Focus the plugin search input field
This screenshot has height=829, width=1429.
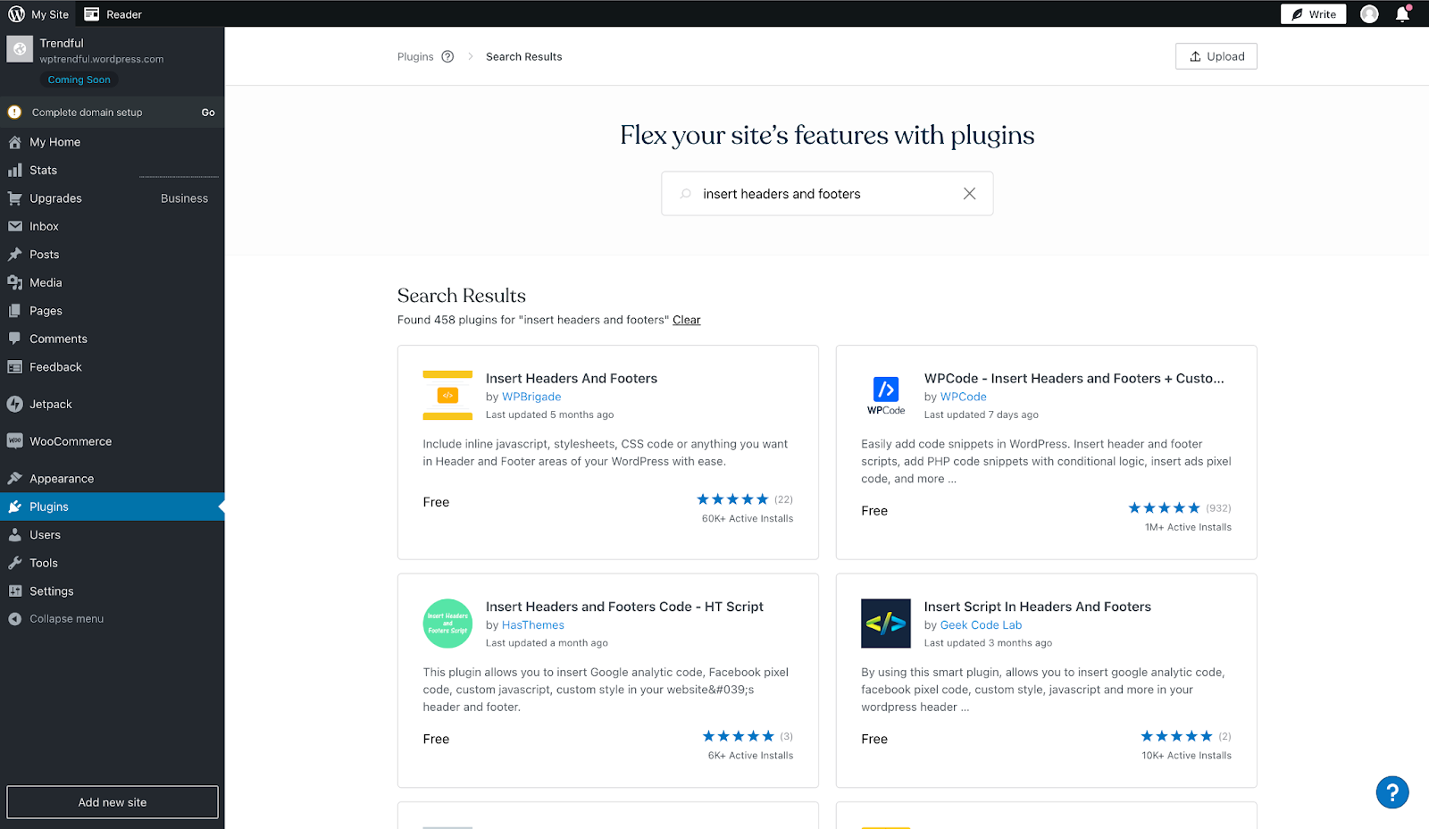[x=827, y=194]
